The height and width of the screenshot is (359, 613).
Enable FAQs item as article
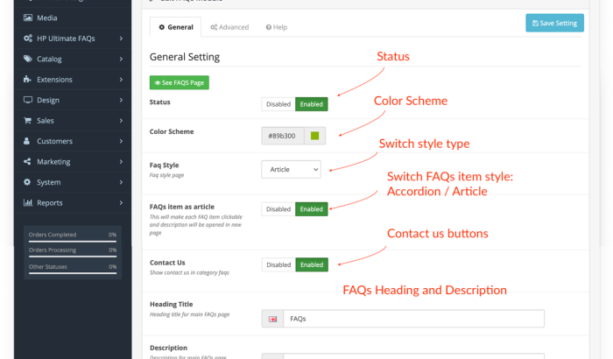tap(312, 209)
